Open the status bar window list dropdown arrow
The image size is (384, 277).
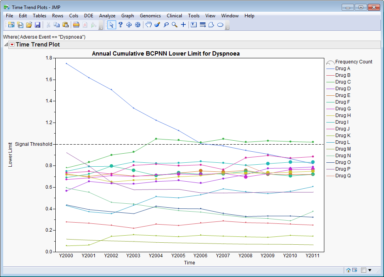click(370, 270)
